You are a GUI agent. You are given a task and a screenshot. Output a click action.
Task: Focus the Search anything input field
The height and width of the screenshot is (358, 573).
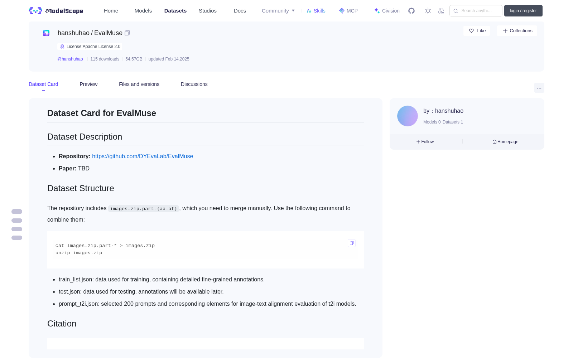coord(476,11)
